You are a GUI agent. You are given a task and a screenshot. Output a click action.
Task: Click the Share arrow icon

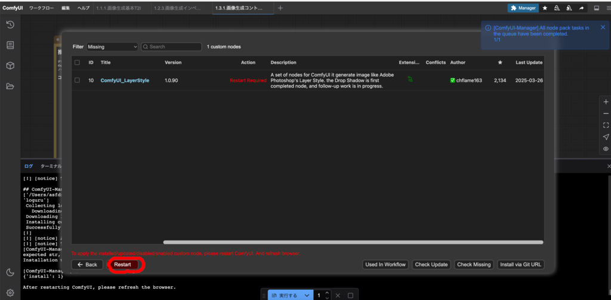[x=581, y=8]
